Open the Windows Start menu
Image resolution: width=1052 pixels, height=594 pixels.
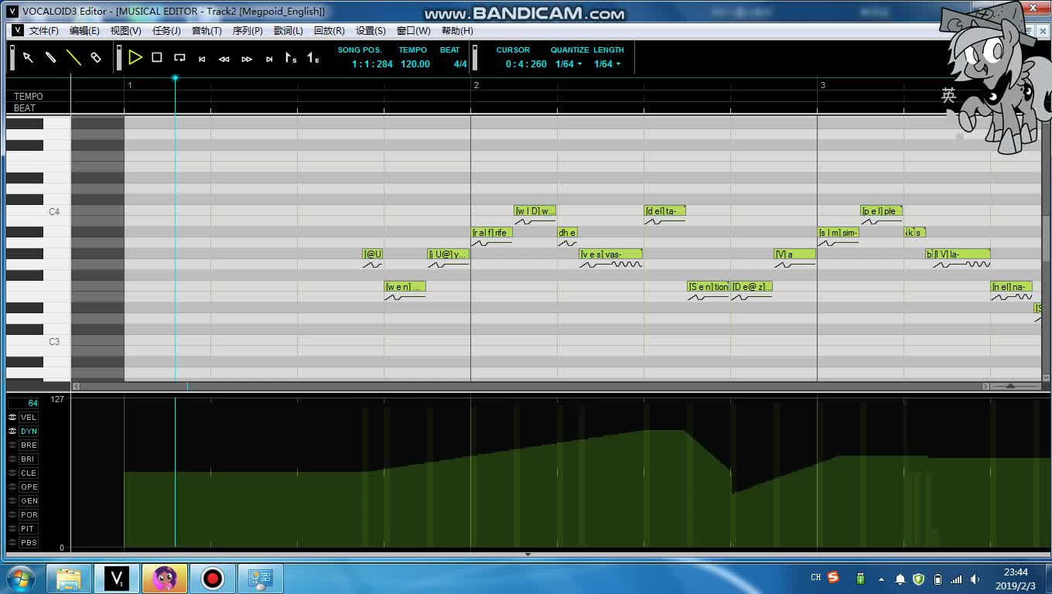pyautogui.click(x=21, y=579)
